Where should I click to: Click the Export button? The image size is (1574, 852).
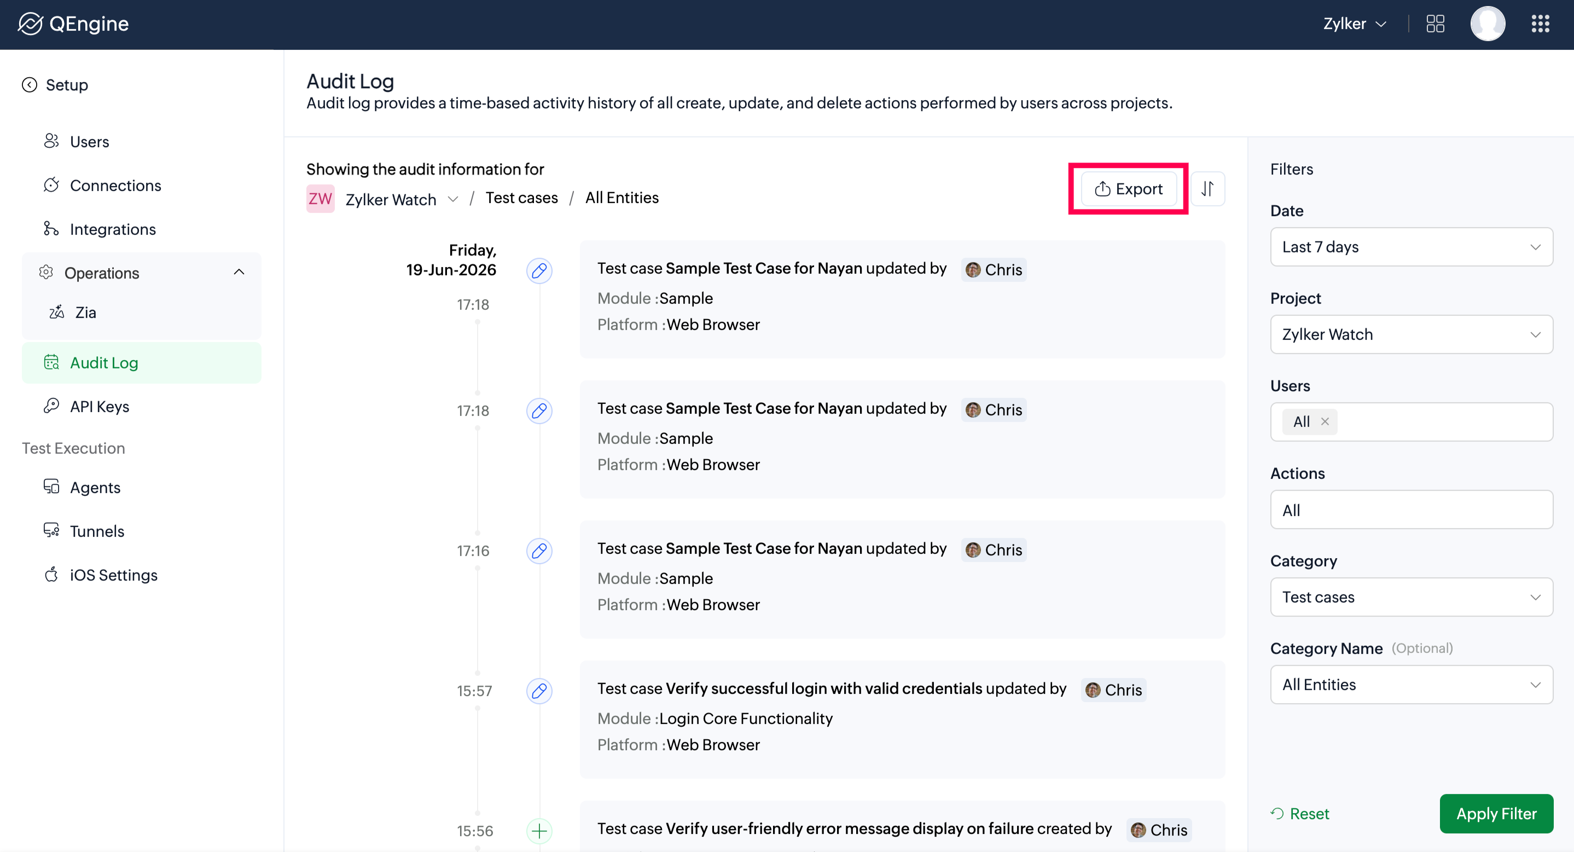[1128, 189]
